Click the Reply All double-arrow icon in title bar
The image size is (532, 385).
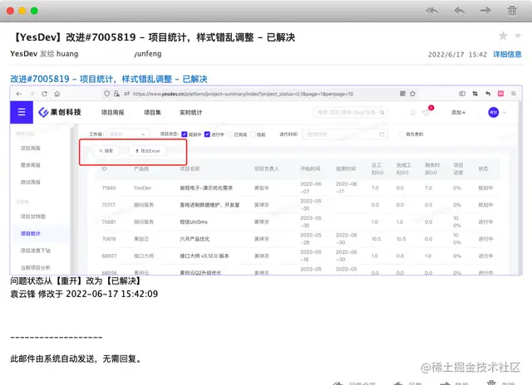(432, 11)
